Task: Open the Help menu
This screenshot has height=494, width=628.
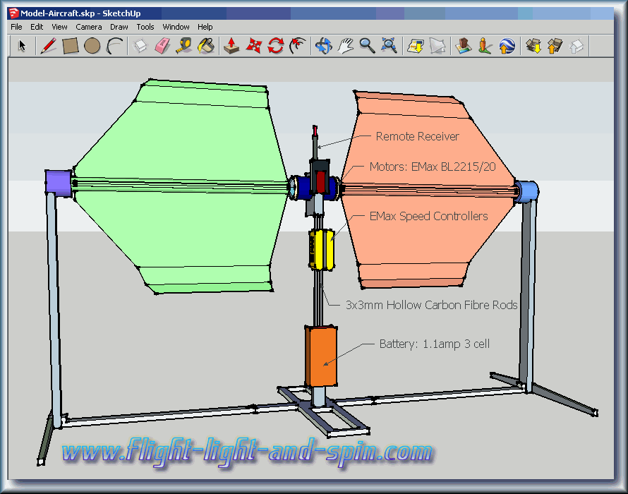Action: pos(205,27)
